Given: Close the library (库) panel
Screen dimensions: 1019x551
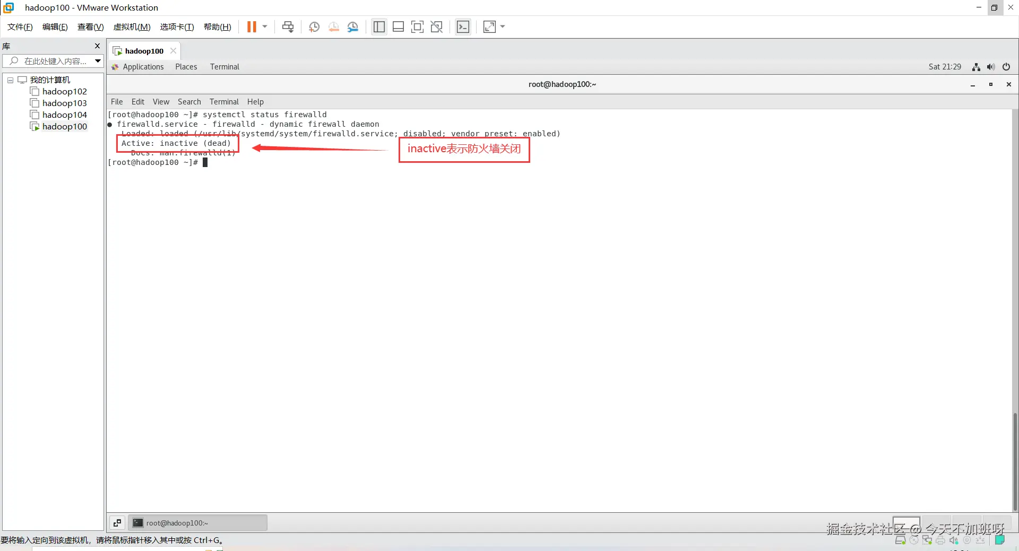Looking at the screenshot, I should point(97,46).
